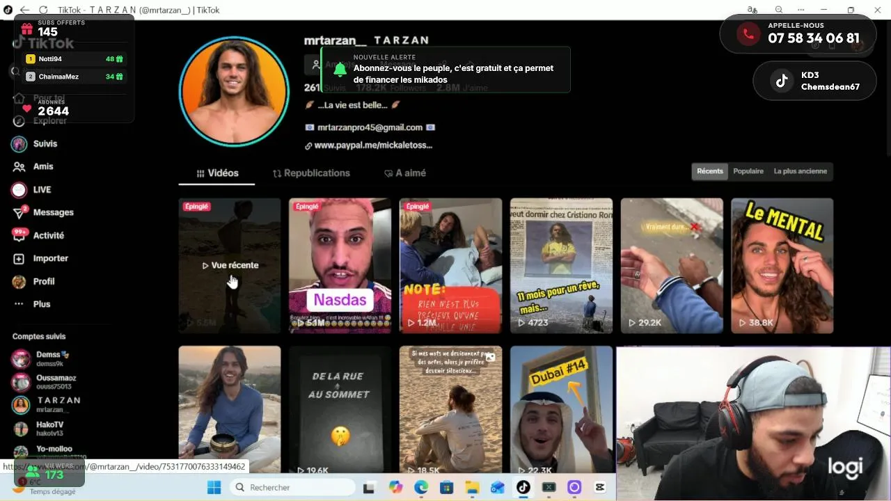
Task: Open the Dubai #14 video
Action: [x=561, y=411]
